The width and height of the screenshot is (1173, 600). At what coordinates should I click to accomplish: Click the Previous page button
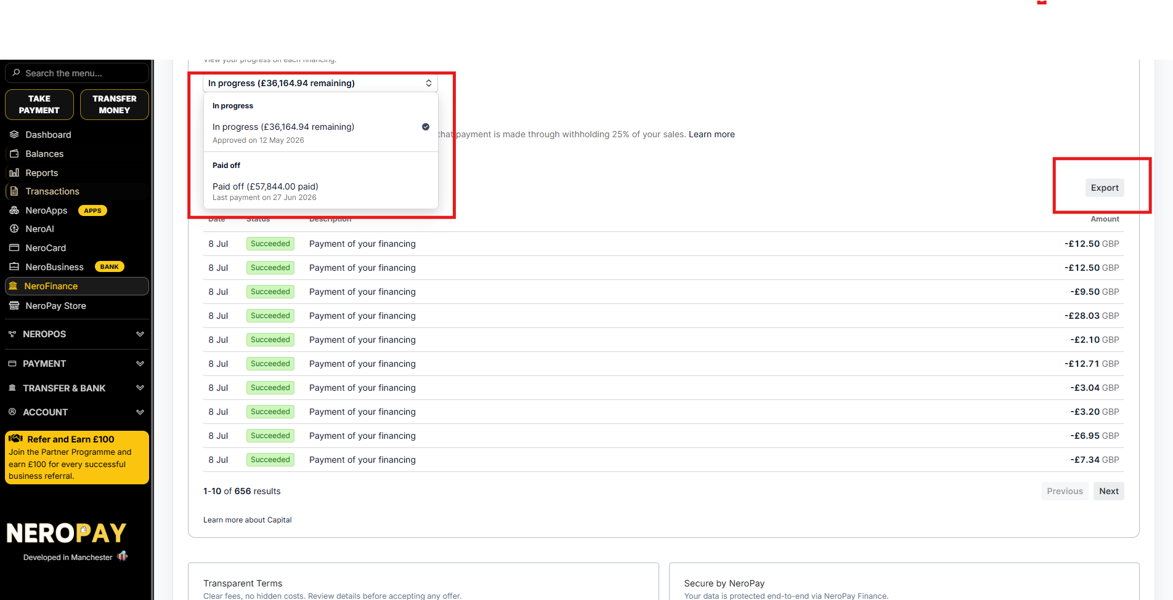(1065, 491)
